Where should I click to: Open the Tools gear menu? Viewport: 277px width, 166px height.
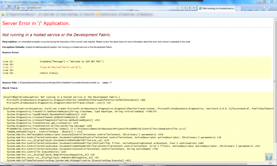pos(273,8)
